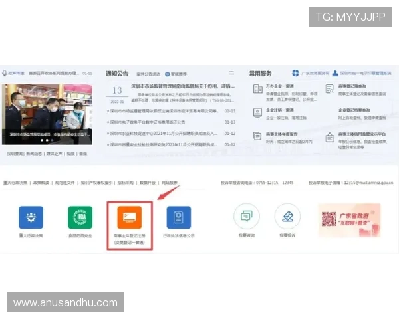Open 深圳市质量安全检验检测研究院2021年11月 notice
399x319 pixels.
[x=164, y=144]
